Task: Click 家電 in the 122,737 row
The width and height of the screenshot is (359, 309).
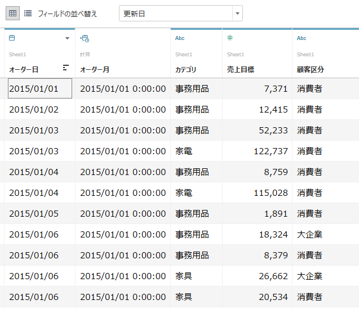Action: (x=184, y=151)
